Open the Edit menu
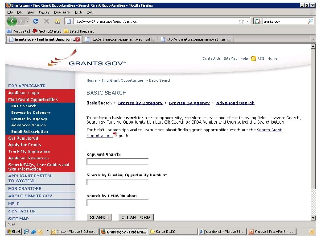 tap(20, 12)
